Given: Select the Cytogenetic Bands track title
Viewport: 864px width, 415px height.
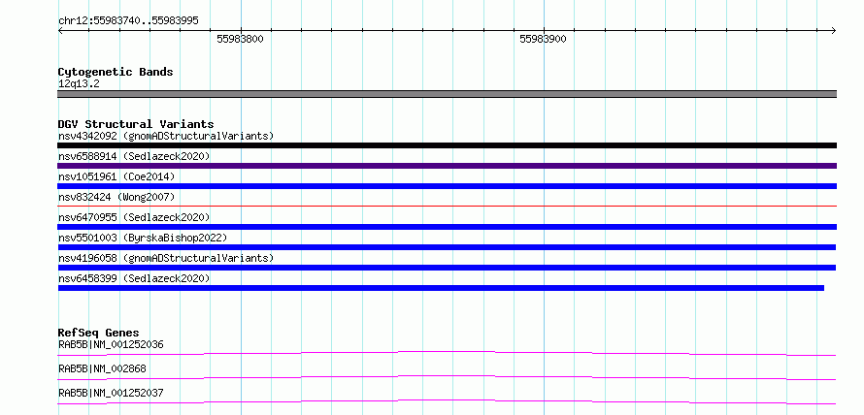Looking at the screenshot, I should tap(116, 72).
